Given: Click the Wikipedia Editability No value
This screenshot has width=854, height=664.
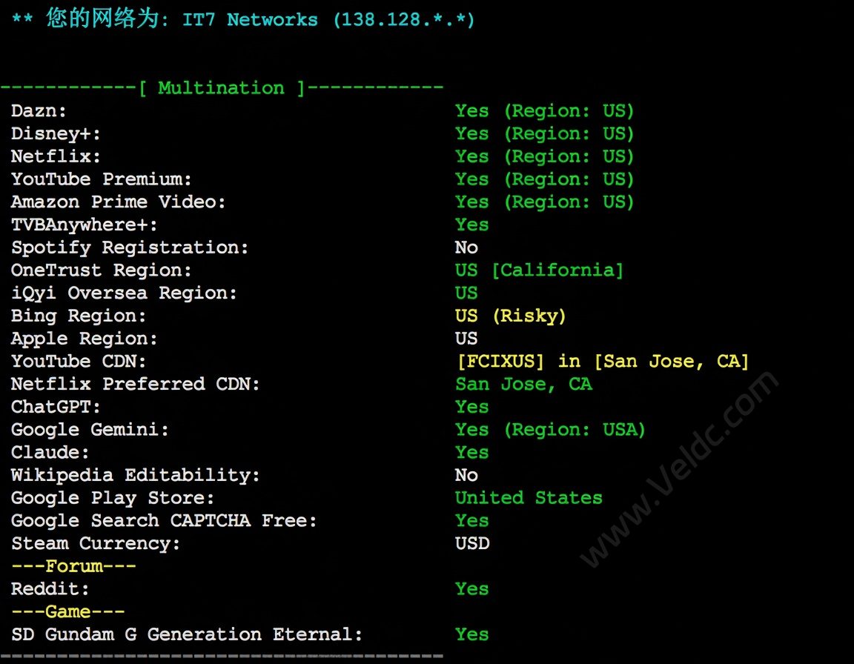Looking at the screenshot, I should coord(467,475).
